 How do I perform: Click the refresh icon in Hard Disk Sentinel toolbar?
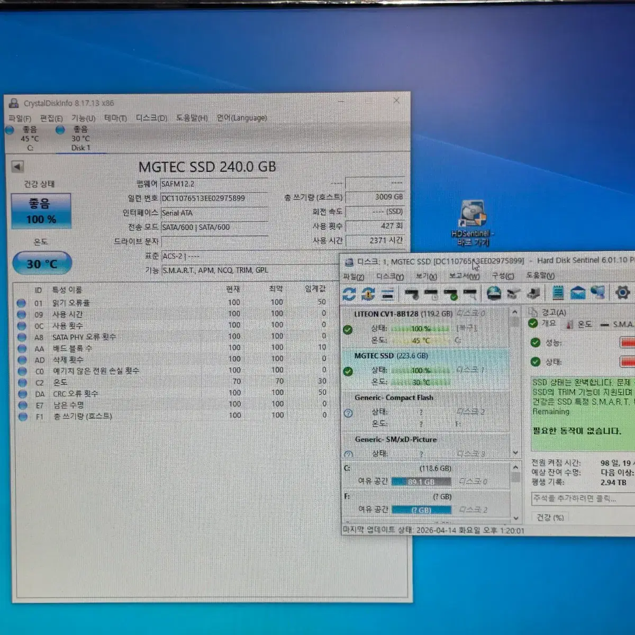pyautogui.click(x=349, y=294)
